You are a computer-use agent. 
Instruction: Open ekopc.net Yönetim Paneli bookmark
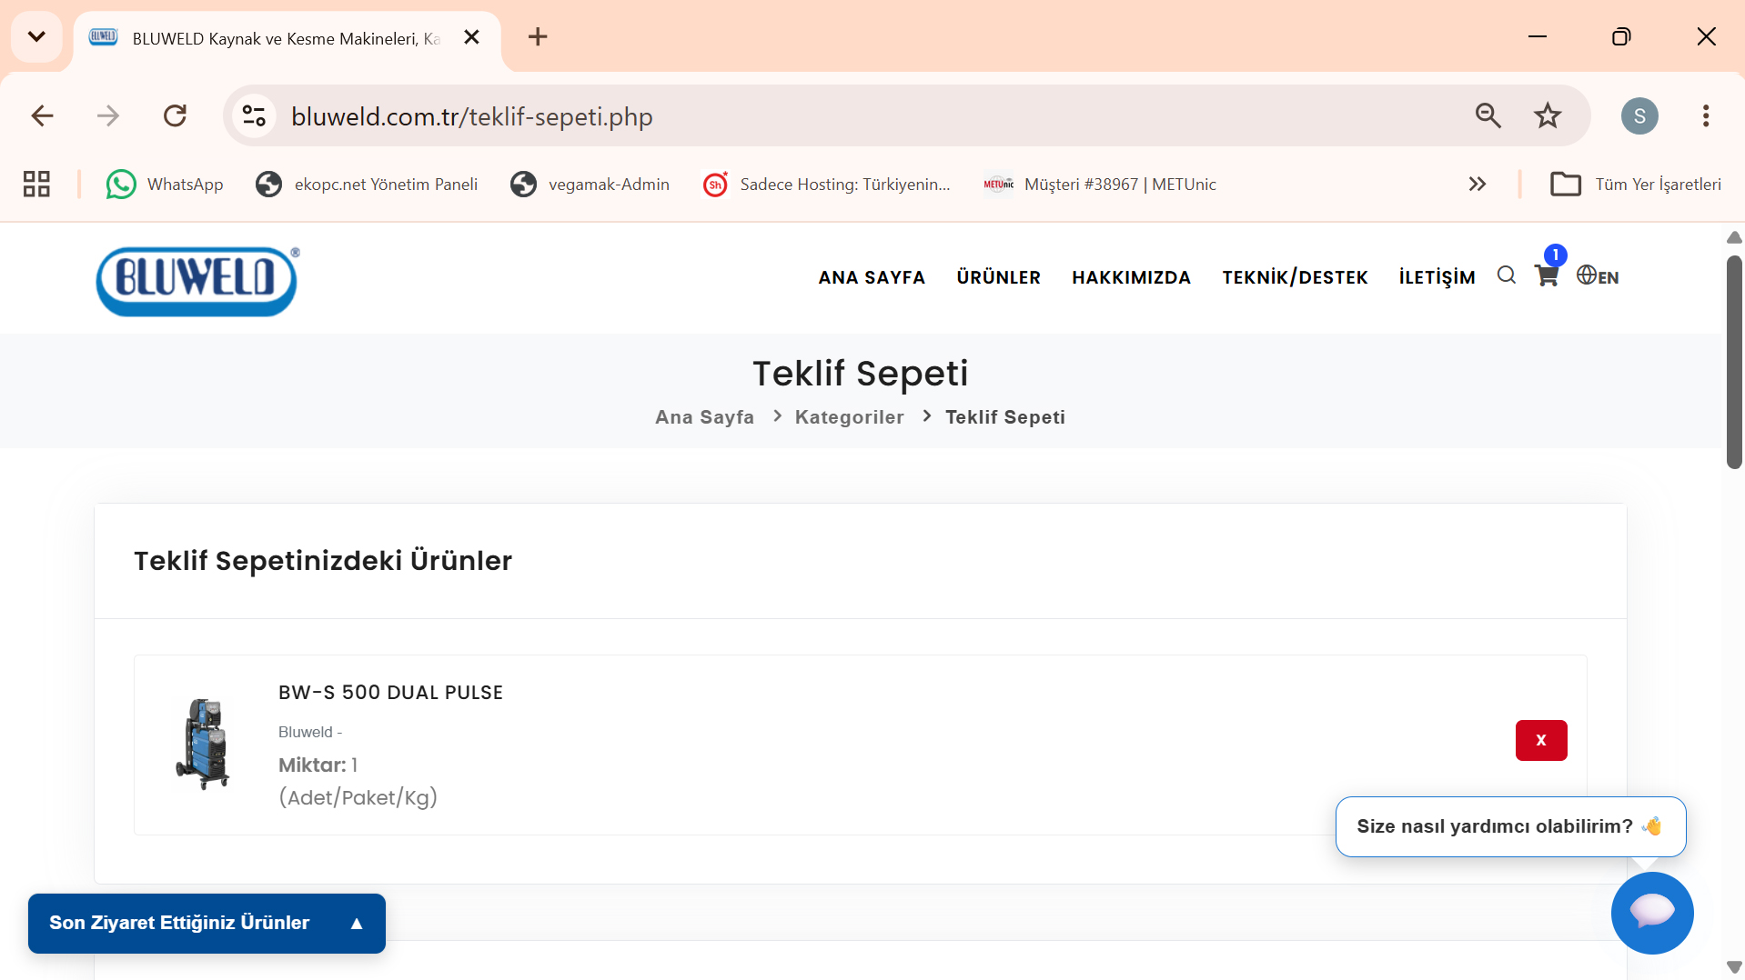point(367,185)
